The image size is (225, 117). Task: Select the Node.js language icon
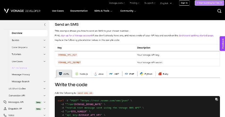pyautogui.click(x=77, y=74)
